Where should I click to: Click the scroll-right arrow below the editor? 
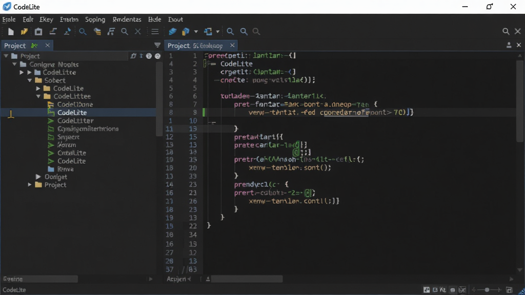tap(511, 279)
